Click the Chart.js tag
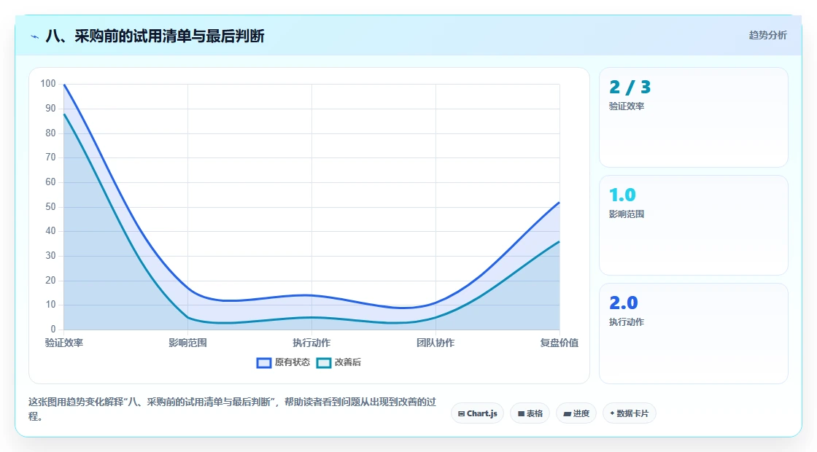The height and width of the screenshot is (452, 817). [x=477, y=413]
